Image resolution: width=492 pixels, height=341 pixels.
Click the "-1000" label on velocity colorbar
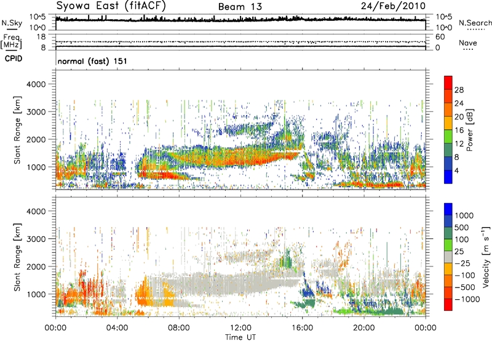(x=467, y=299)
